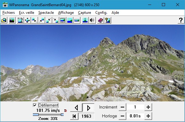Viewport: 185px width, 122px height.
Task: Jump to panorama start with the rewind button
Action: click(x=74, y=116)
